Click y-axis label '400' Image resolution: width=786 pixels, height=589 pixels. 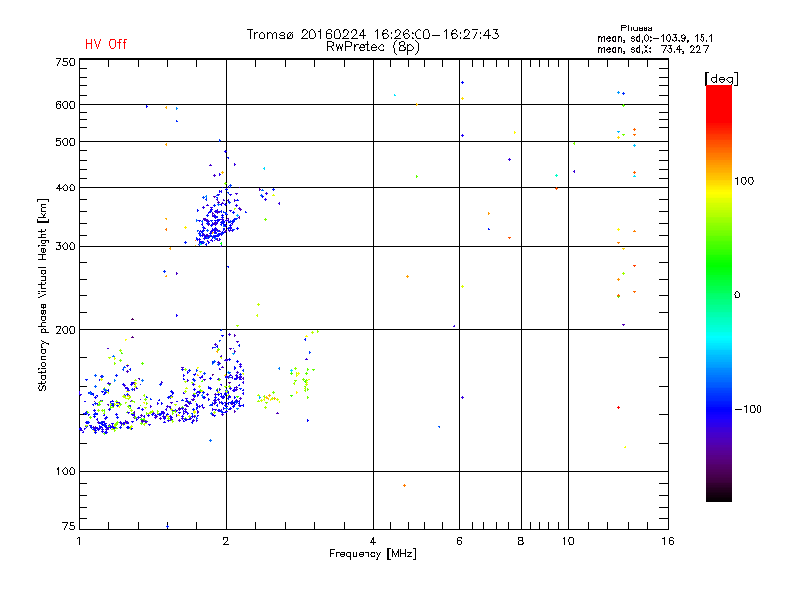(x=65, y=188)
